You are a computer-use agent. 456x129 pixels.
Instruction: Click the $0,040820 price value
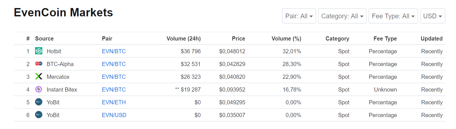(x=232, y=77)
